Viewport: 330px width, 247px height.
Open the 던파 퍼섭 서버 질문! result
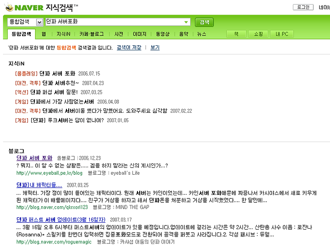tap(54, 92)
